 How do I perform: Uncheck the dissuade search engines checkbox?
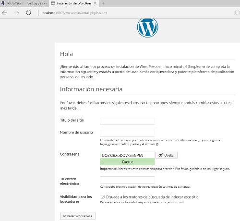[103, 196]
